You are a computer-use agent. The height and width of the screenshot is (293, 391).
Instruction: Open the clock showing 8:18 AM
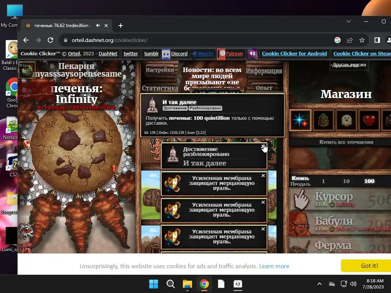[x=373, y=284]
